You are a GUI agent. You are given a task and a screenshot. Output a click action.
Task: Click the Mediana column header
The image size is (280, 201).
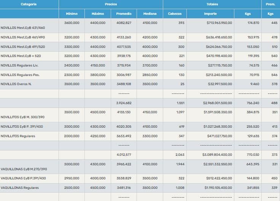tap(150, 14)
